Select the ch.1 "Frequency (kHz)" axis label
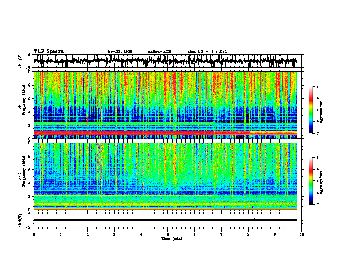 pos(24,99)
